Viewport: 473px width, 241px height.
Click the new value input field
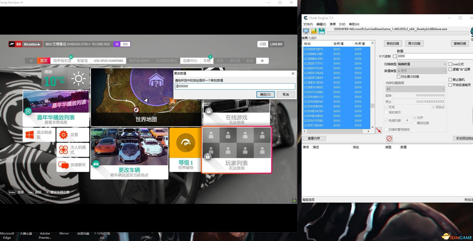tap(235, 86)
